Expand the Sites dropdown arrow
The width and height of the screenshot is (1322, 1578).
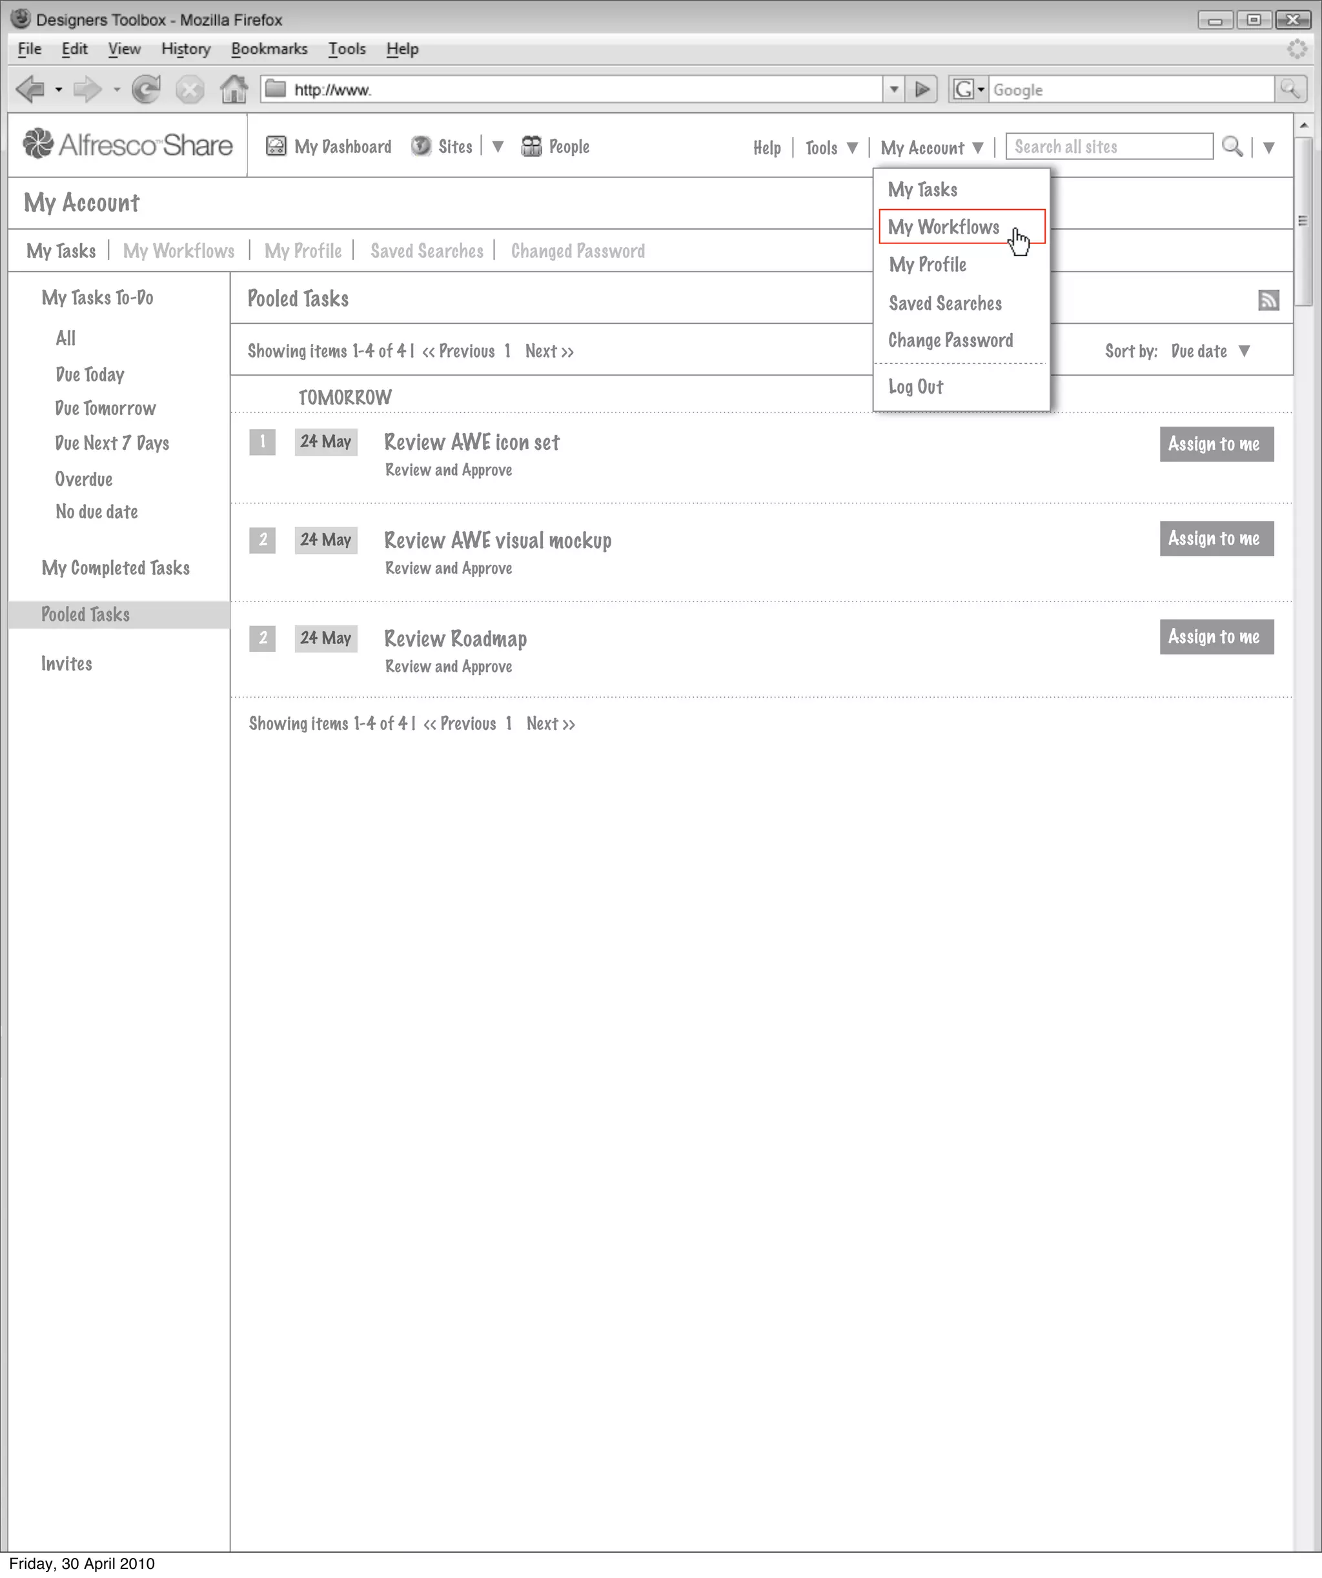(498, 147)
